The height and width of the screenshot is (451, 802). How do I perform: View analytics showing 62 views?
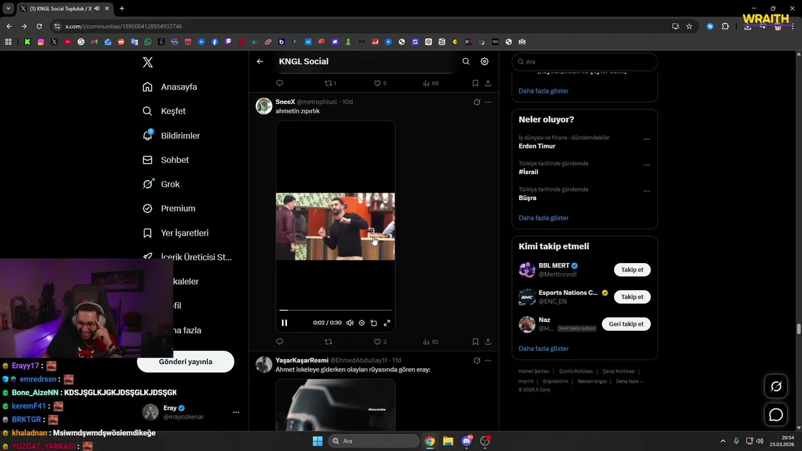click(x=430, y=341)
